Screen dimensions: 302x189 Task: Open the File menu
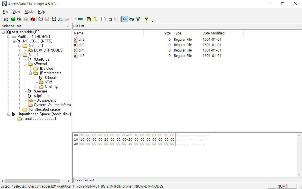[5, 12]
